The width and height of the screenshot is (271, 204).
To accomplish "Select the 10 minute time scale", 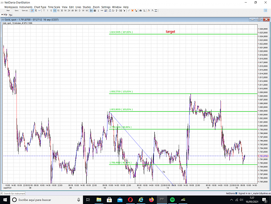I will 55,10.
